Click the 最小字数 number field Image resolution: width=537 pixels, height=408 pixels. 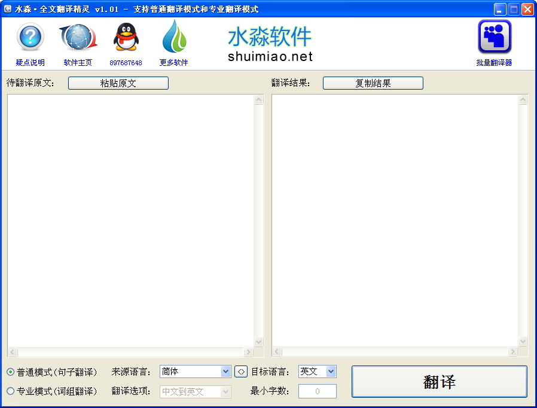pos(318,391)
